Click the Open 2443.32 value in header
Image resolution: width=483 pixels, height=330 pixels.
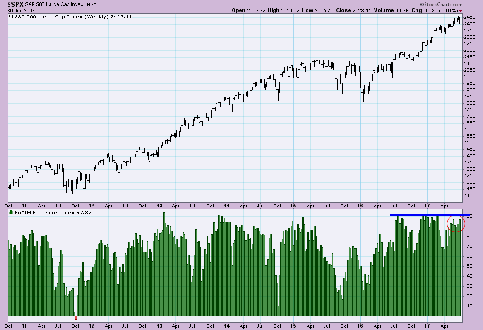248,10
